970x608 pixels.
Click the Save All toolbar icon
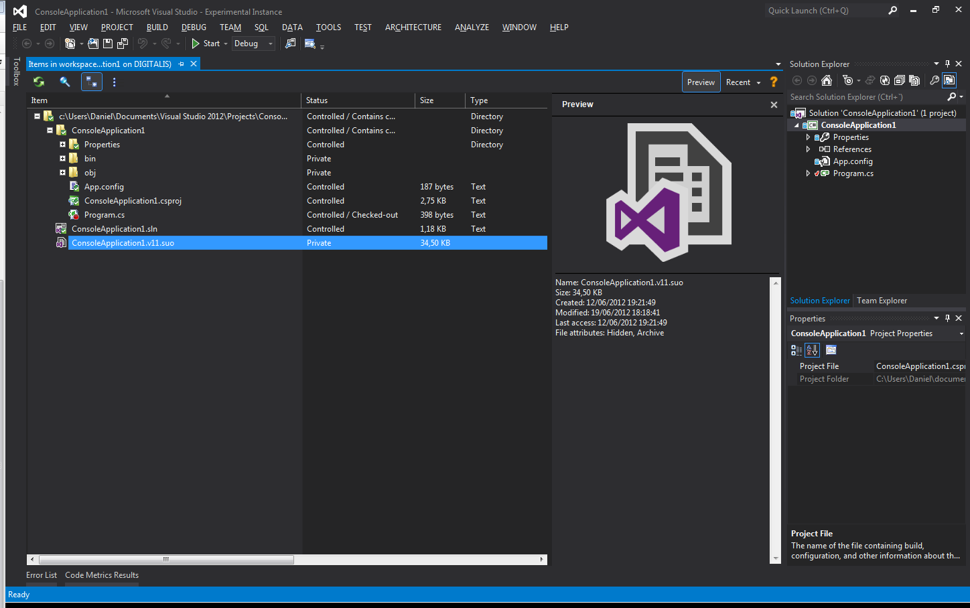click(x=123, y=44)
